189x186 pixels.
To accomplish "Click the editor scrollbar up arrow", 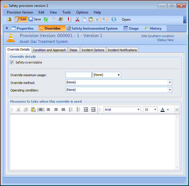I will pyautogui.click(x=177, y=117).
